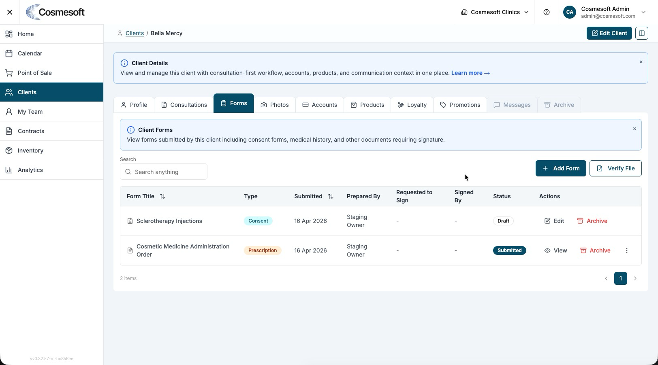The width and height of the screenshot is (658, 365).
Task: Open Analytics in the sidebar
Action: click(x=51, y=170)
